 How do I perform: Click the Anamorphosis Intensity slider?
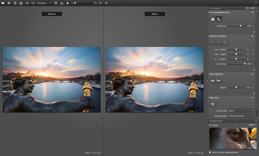(236, 26)
